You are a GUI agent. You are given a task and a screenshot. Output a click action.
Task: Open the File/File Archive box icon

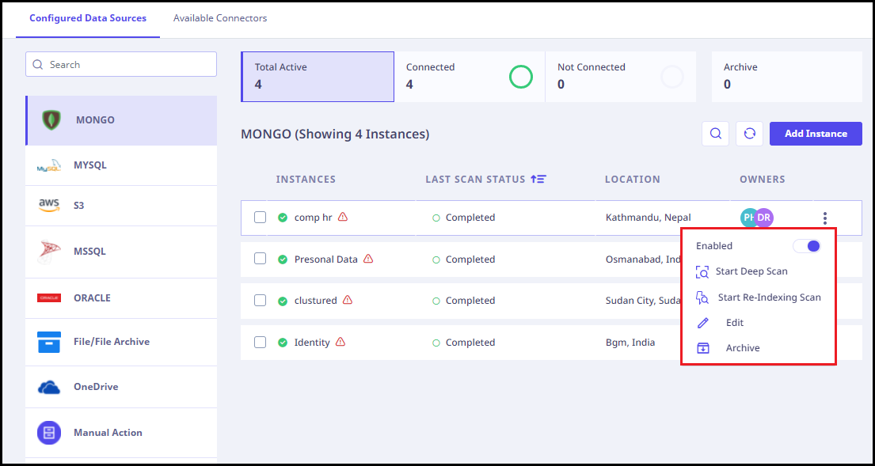49,342
